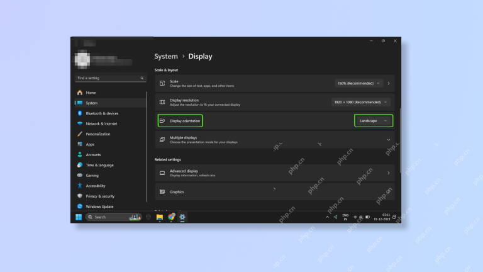
Task: Click the Accessibility figure icon
Action: click(x=80, y=186)
